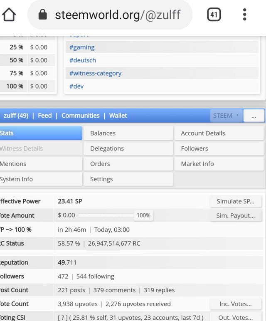Switch to the Market Info tab

[219, 164]
